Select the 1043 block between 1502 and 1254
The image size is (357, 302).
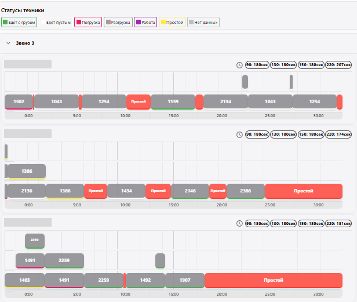[56, 101]
